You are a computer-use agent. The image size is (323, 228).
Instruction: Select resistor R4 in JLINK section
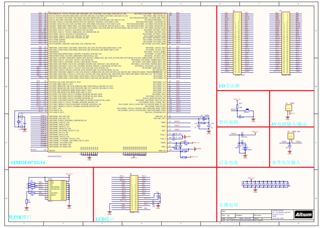point(33,183)
